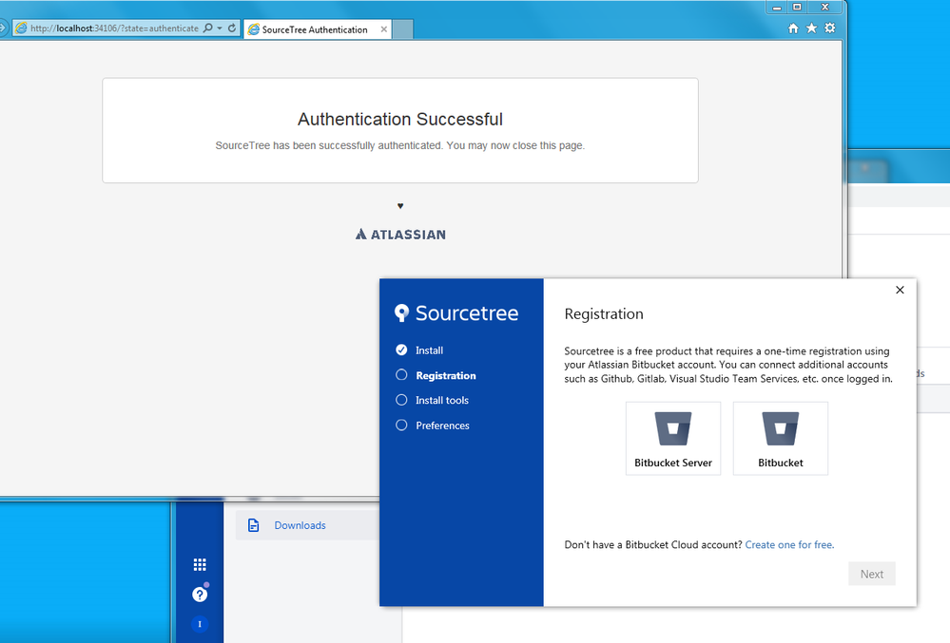Select the Bitbucket cloud account option
This screenshot has height=643, width=950.
point(781,439)
